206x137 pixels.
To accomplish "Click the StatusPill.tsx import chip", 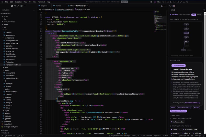I will pos(190,129).
